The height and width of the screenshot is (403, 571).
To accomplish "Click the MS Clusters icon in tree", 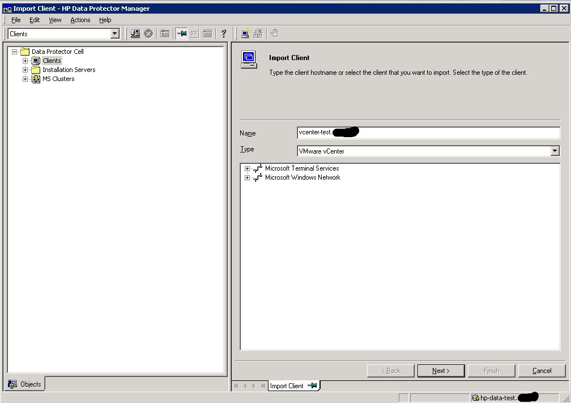I will (x=36, y=79).
